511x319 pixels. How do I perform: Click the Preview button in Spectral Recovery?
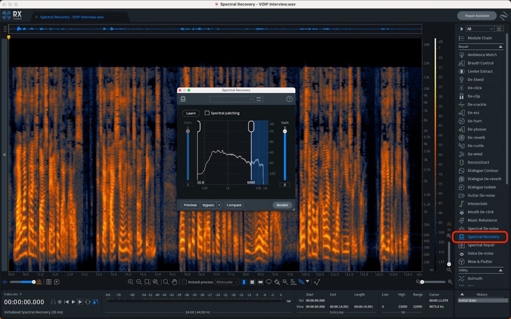(190, 205)
